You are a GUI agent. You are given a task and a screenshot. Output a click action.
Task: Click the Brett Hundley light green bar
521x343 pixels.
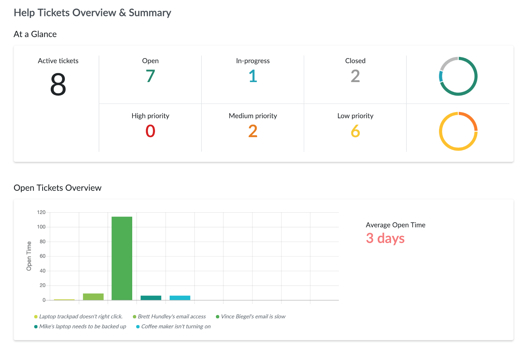coord(93,297)
